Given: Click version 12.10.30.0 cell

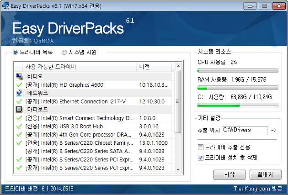Looking at the screenshot, I should click(x=154, y=101).
